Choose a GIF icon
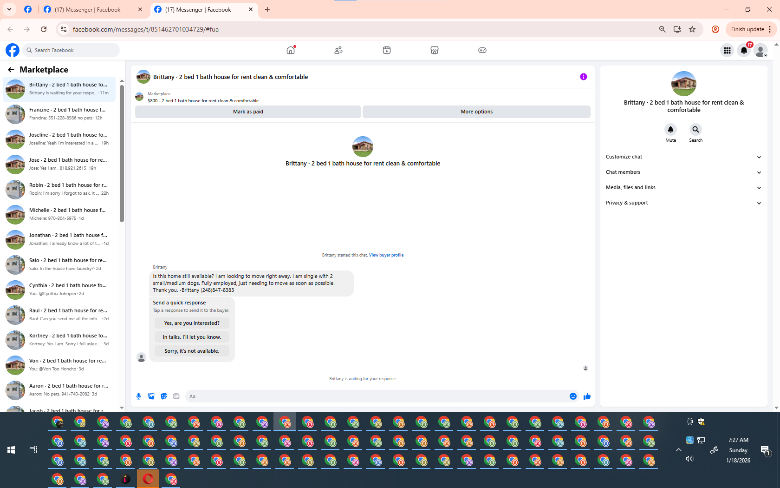Image resolution: width=780 pixels, height=488 pixels. [x=176, y=396]
